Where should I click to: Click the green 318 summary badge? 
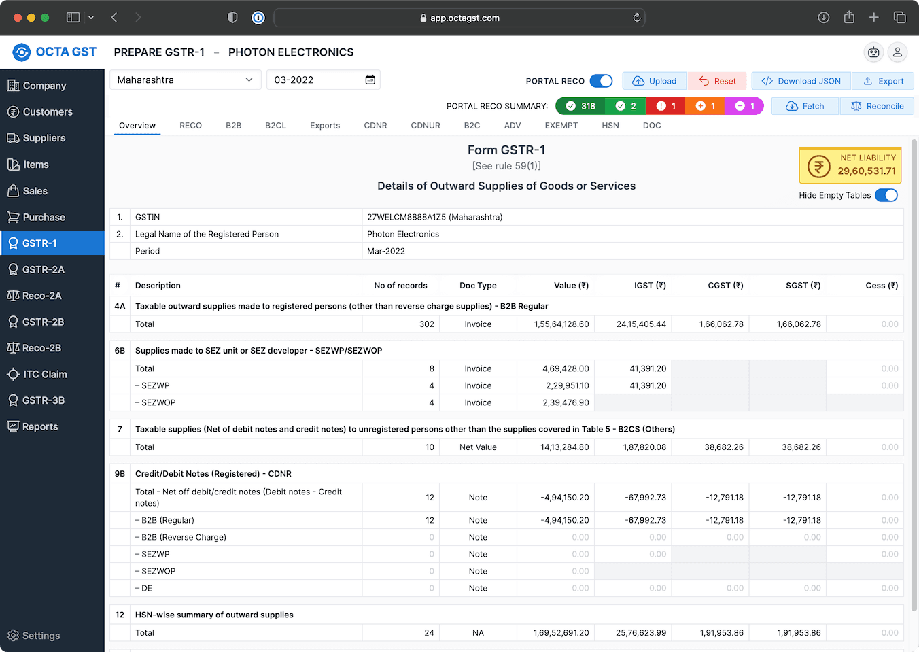[580, 106]
